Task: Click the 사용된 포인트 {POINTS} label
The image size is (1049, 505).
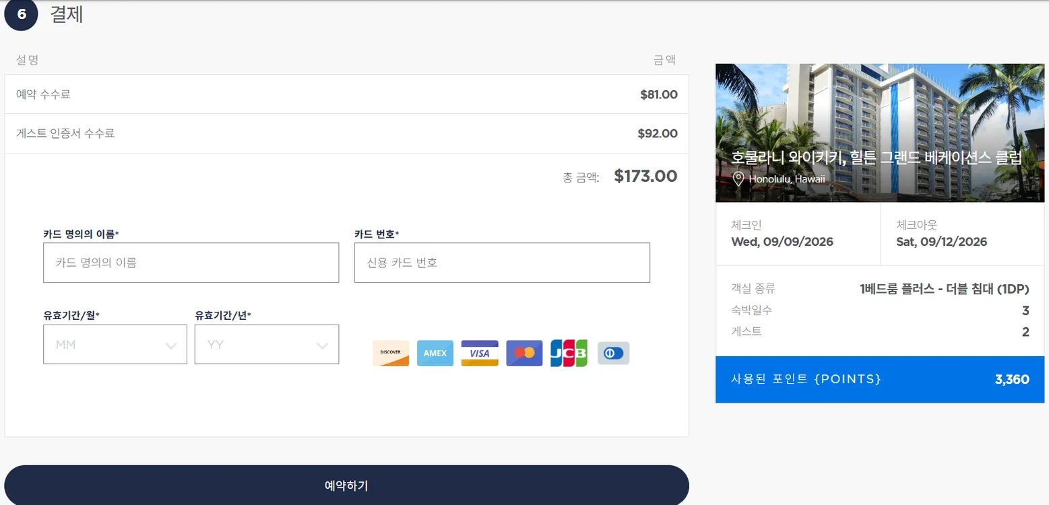Action: 806,379
